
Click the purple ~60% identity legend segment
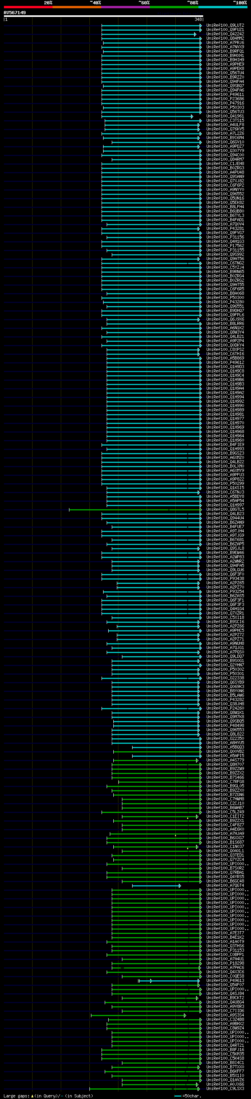(x=125, y=7)
